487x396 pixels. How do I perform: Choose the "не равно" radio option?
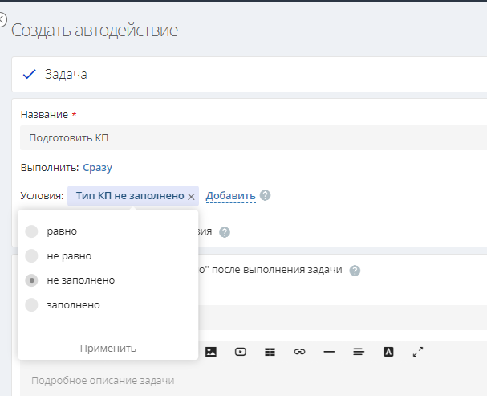31,256
